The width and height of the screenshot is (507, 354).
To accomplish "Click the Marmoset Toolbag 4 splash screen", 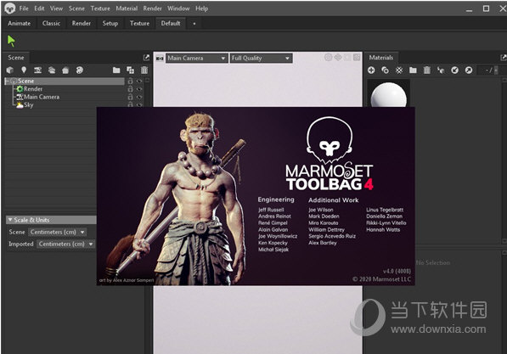I will point(256,196).
